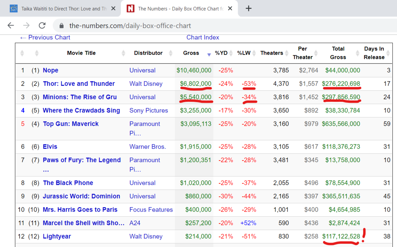Image resolution: width=397 pixels, height=247 pixels.
Task: Sort table by Movie Title header
Action: point(81,53)
